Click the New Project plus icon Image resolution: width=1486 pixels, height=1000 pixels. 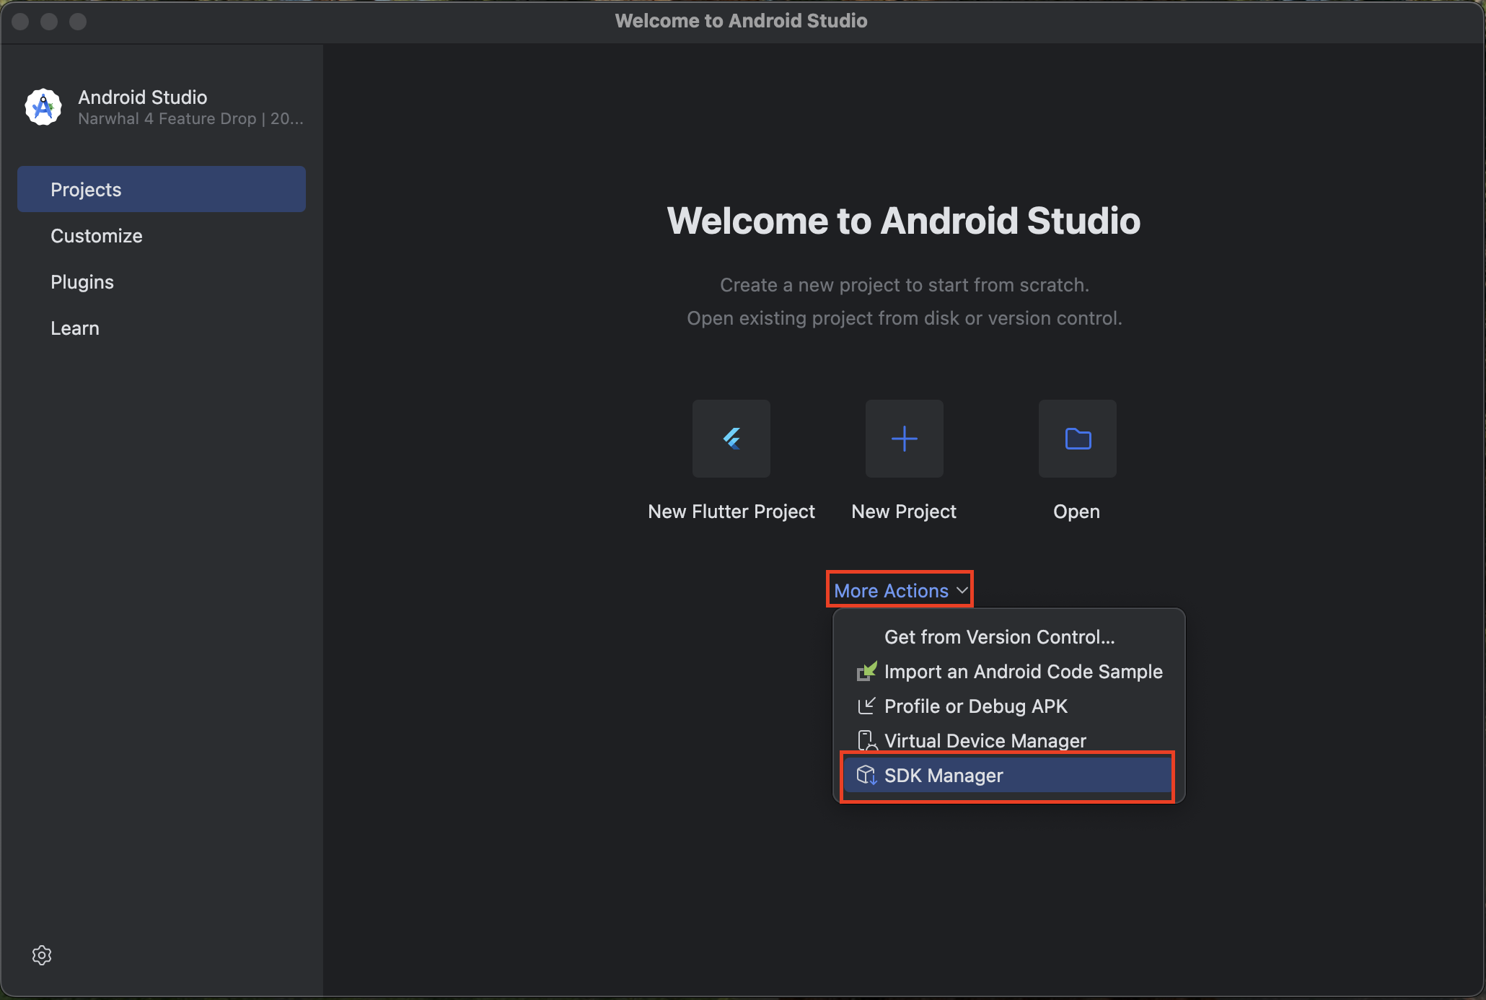coord(904,439)
